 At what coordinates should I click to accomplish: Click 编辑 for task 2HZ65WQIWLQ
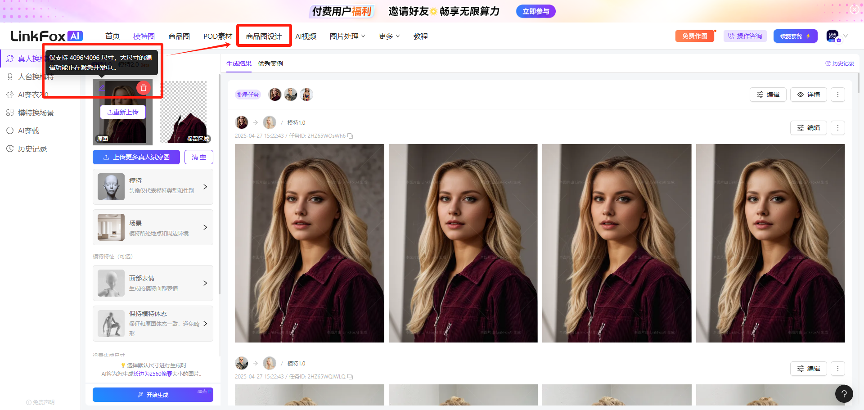[809, 369]
